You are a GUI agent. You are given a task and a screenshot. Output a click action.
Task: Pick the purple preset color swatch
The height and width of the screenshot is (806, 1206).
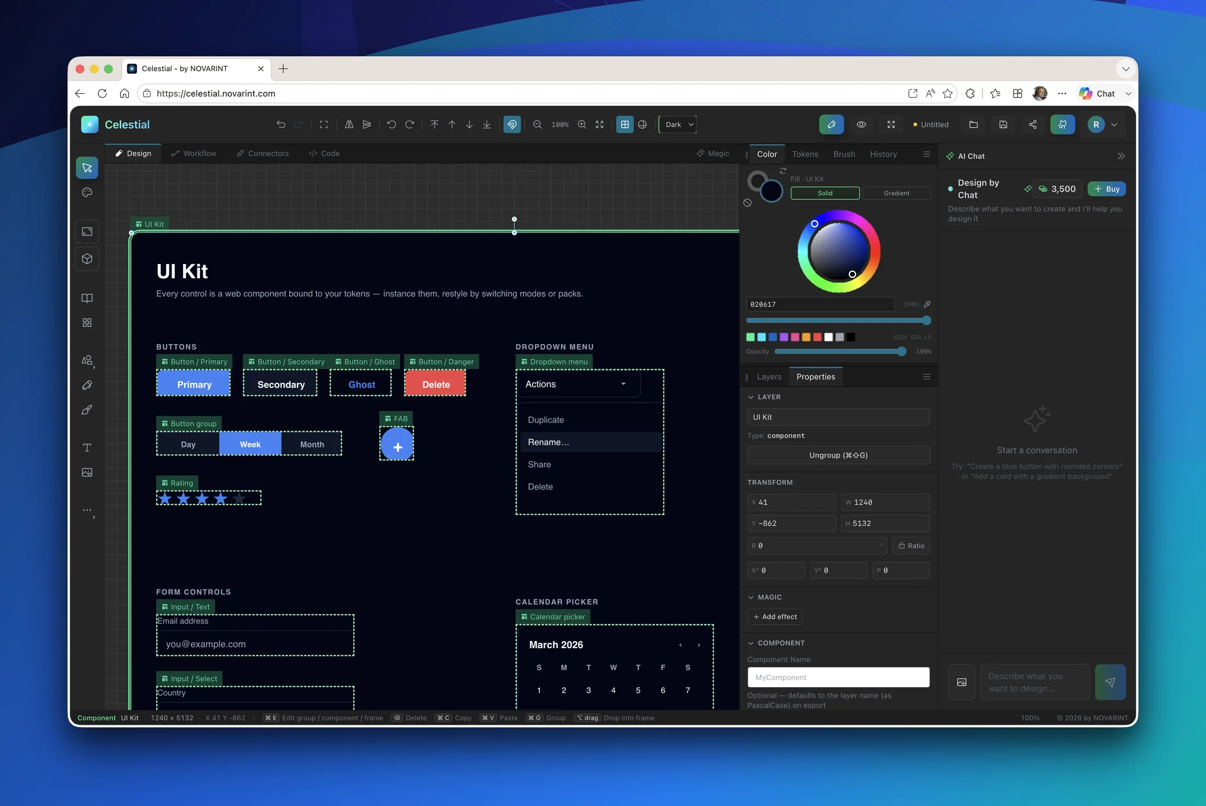tap(784, 337)
